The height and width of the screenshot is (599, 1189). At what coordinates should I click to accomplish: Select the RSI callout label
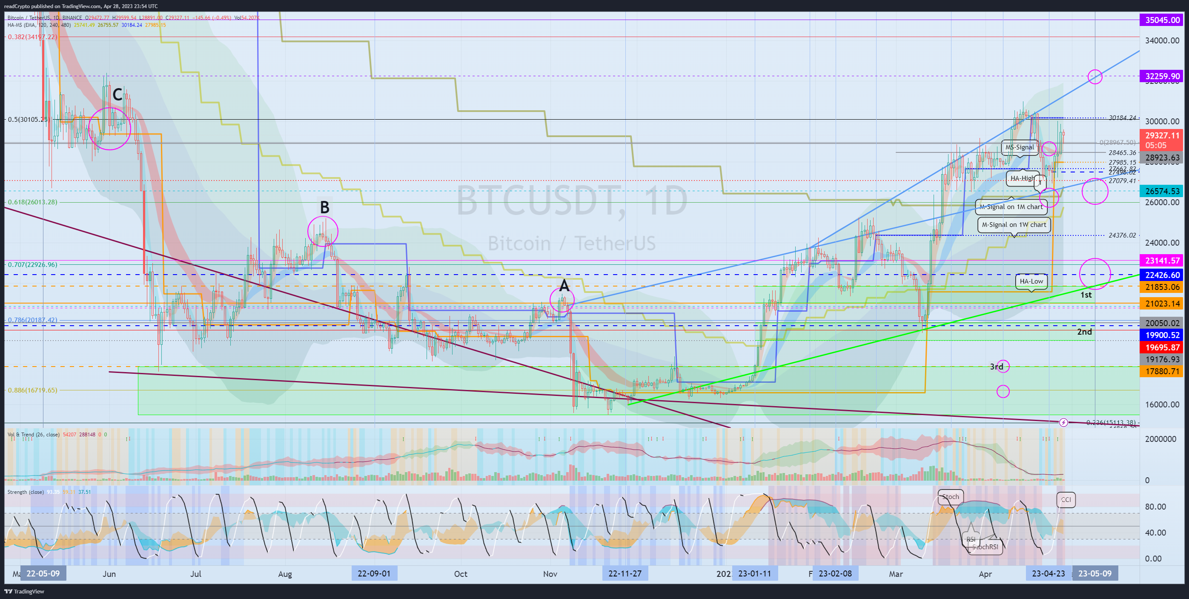tap(971, 539)
